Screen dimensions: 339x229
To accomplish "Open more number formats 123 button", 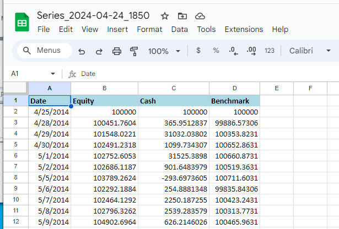I will pos(270,51).
